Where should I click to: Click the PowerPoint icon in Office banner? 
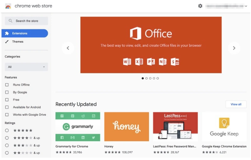click(x=151, y=62)
